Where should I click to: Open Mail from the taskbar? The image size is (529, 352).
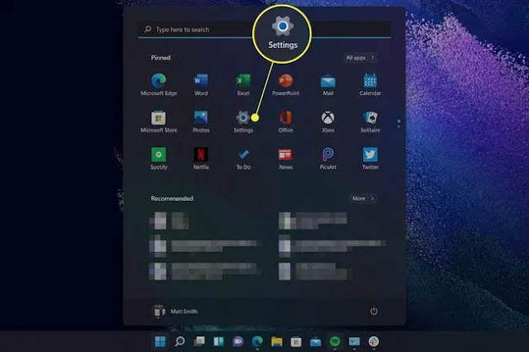316,342
